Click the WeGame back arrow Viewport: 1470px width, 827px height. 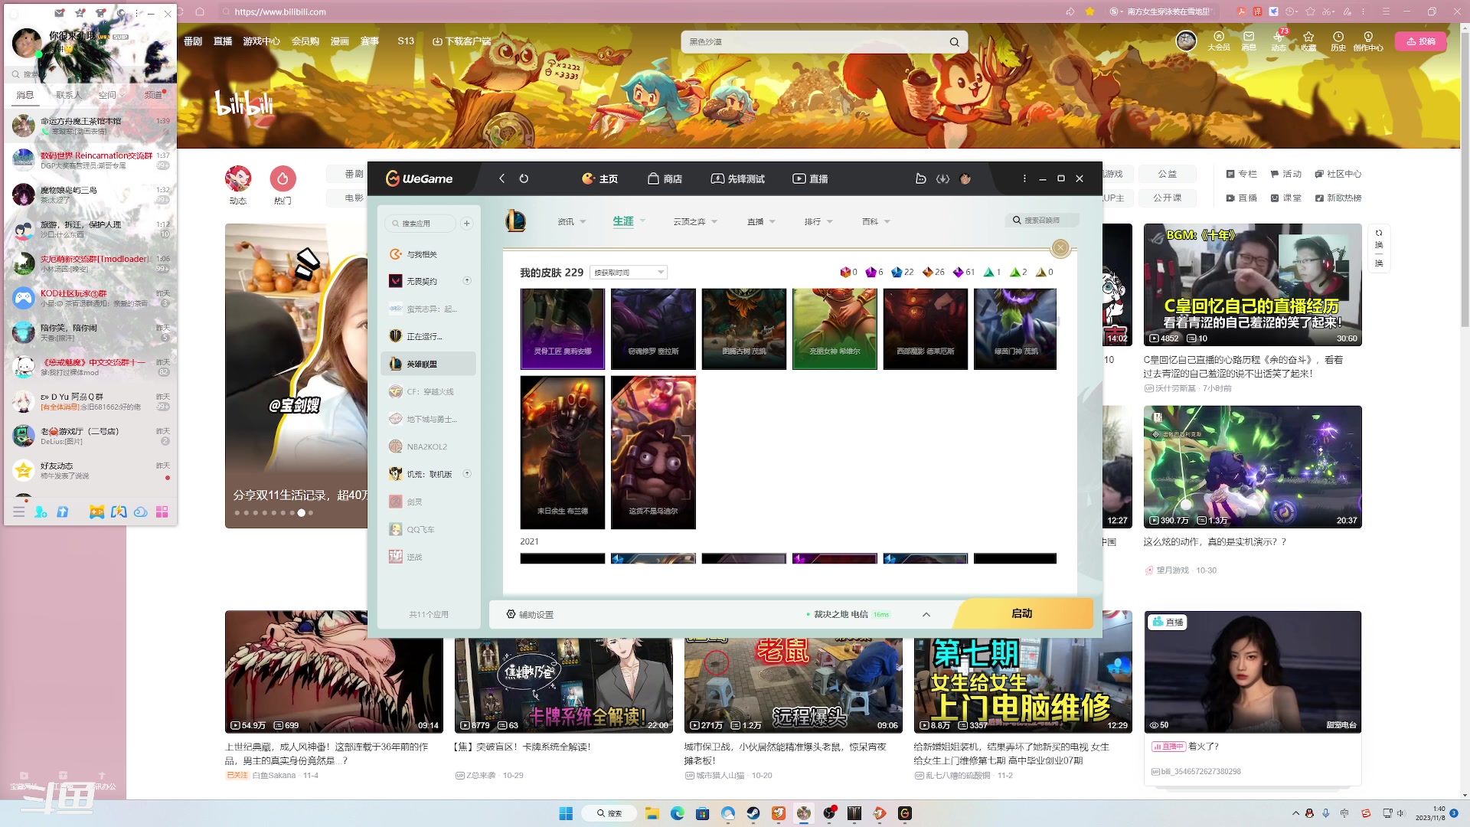(501, 178)
